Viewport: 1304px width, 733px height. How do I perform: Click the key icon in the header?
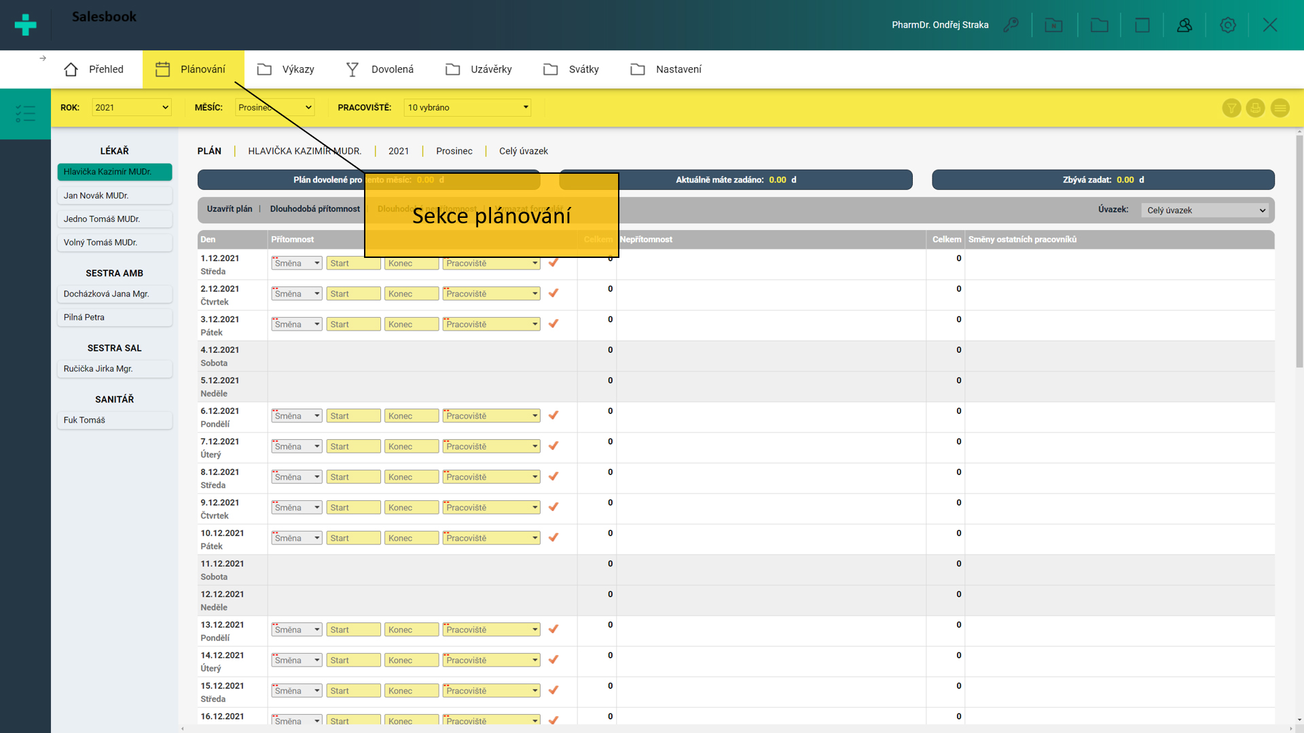(x=1011, y=25)
